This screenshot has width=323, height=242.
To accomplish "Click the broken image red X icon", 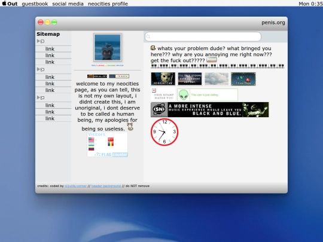I will (x=154, y=91).
